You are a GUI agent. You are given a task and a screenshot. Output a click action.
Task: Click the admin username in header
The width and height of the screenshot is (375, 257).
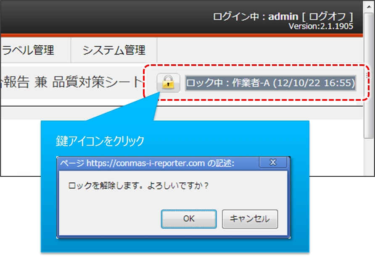pyautogui.click(x=283, y=16)
